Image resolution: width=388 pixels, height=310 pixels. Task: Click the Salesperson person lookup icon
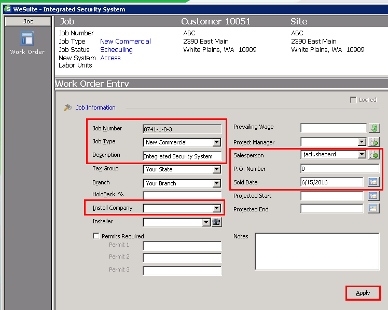coord(374,155)
